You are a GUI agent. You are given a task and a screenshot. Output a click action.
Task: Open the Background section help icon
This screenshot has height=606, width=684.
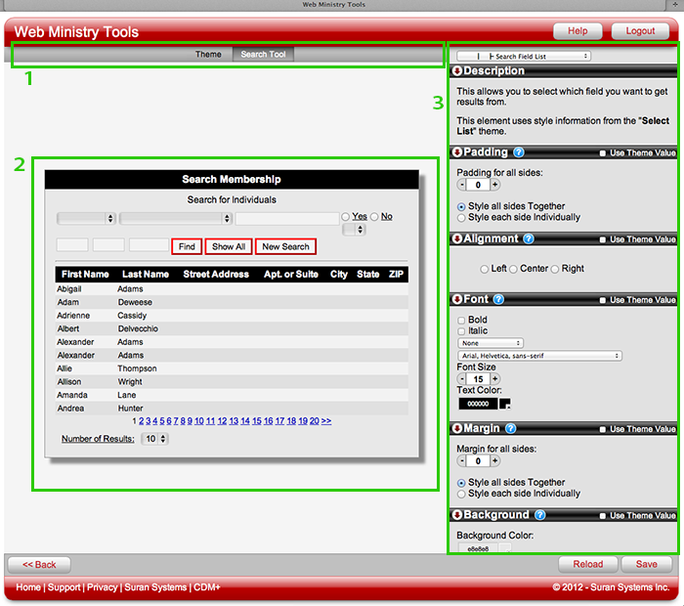point(540,515)
